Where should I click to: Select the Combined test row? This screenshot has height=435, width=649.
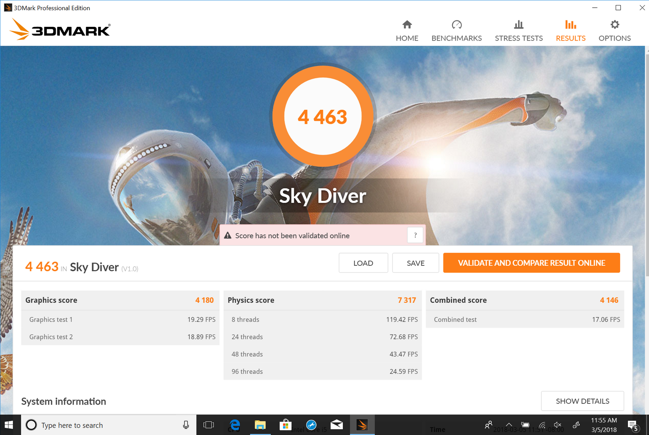click(x=525, y=319)
